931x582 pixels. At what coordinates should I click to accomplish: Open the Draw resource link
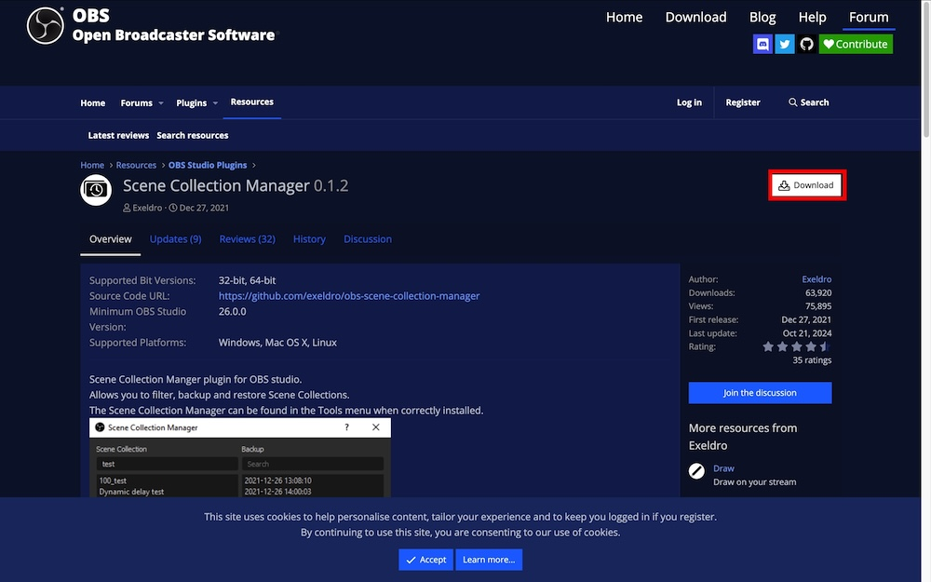tap(723, 468)
